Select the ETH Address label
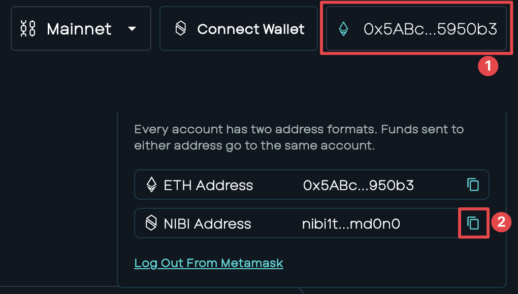The image size is (518, 294). [208, 185]
